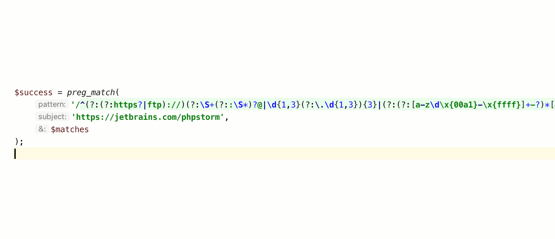
Task: Click '://' in the regex pattern
Action: (173, 105)
